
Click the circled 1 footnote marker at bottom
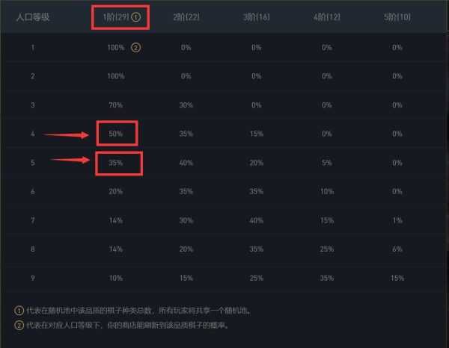point(19,310)
